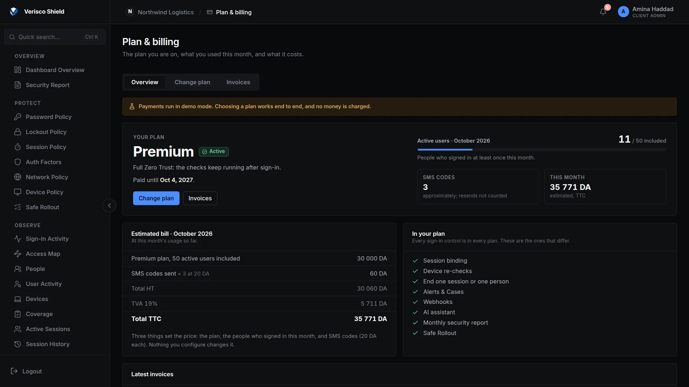
Task: Click the Safe Rollout checklist icon
Action: click(18, 207)
